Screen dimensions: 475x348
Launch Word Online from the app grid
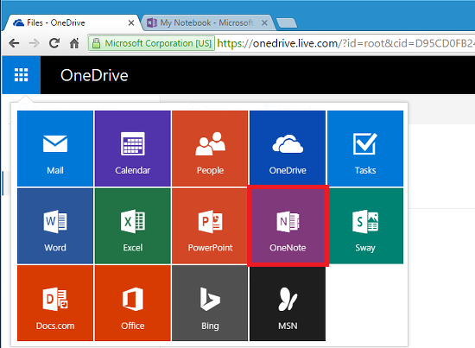[x=55, y=226]
